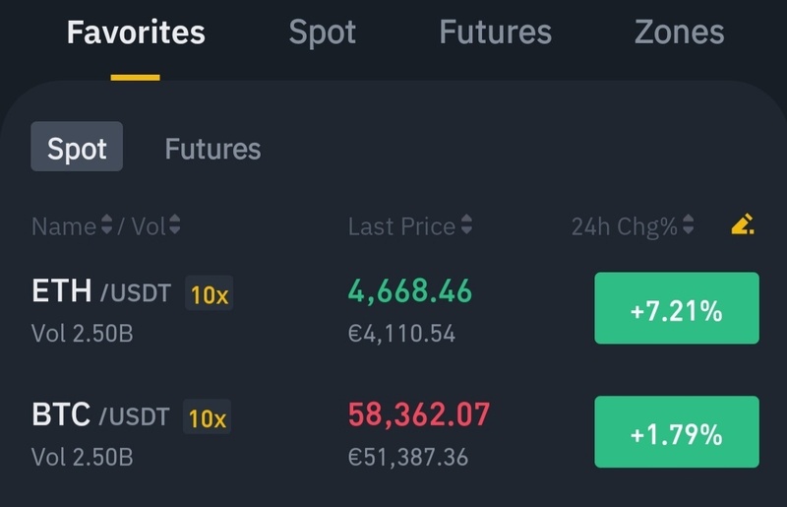This screenshot has width=787, height=507.
Task: Sort by 24h Chg% arrows icon
Action: click(x=689, y=226)
